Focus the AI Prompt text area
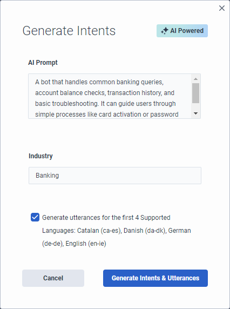This screenshot has height=309, width=230. (110, 96)
